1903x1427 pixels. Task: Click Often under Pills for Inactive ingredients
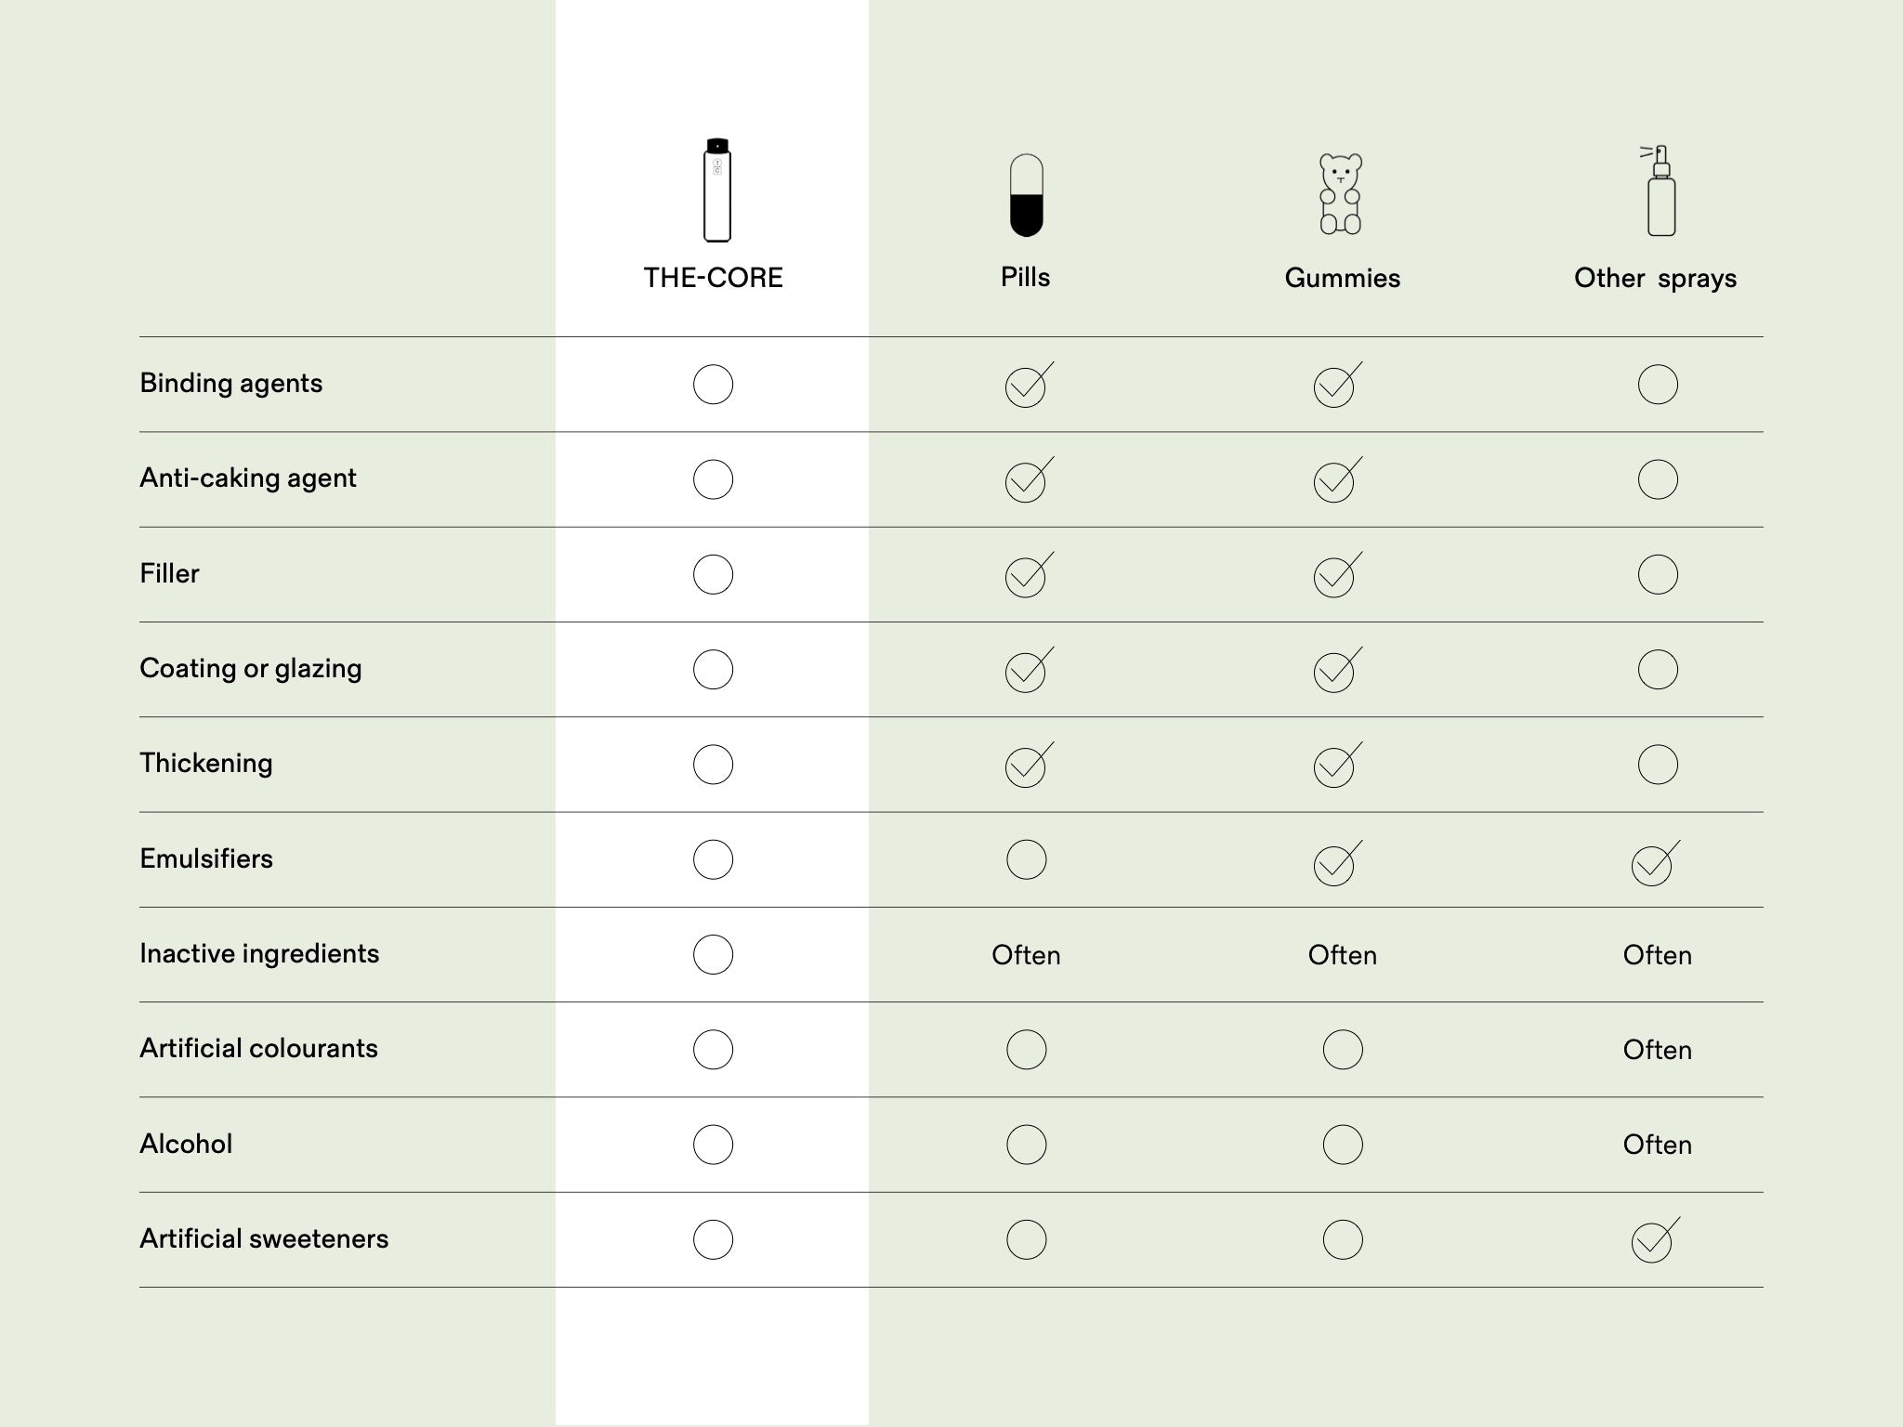(1026, 955)
